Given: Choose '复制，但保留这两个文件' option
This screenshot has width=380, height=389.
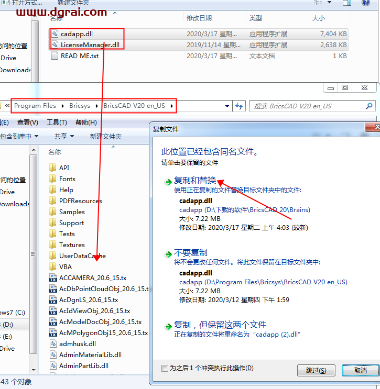Looking at the screenshot, I should (x=220, y=325).
